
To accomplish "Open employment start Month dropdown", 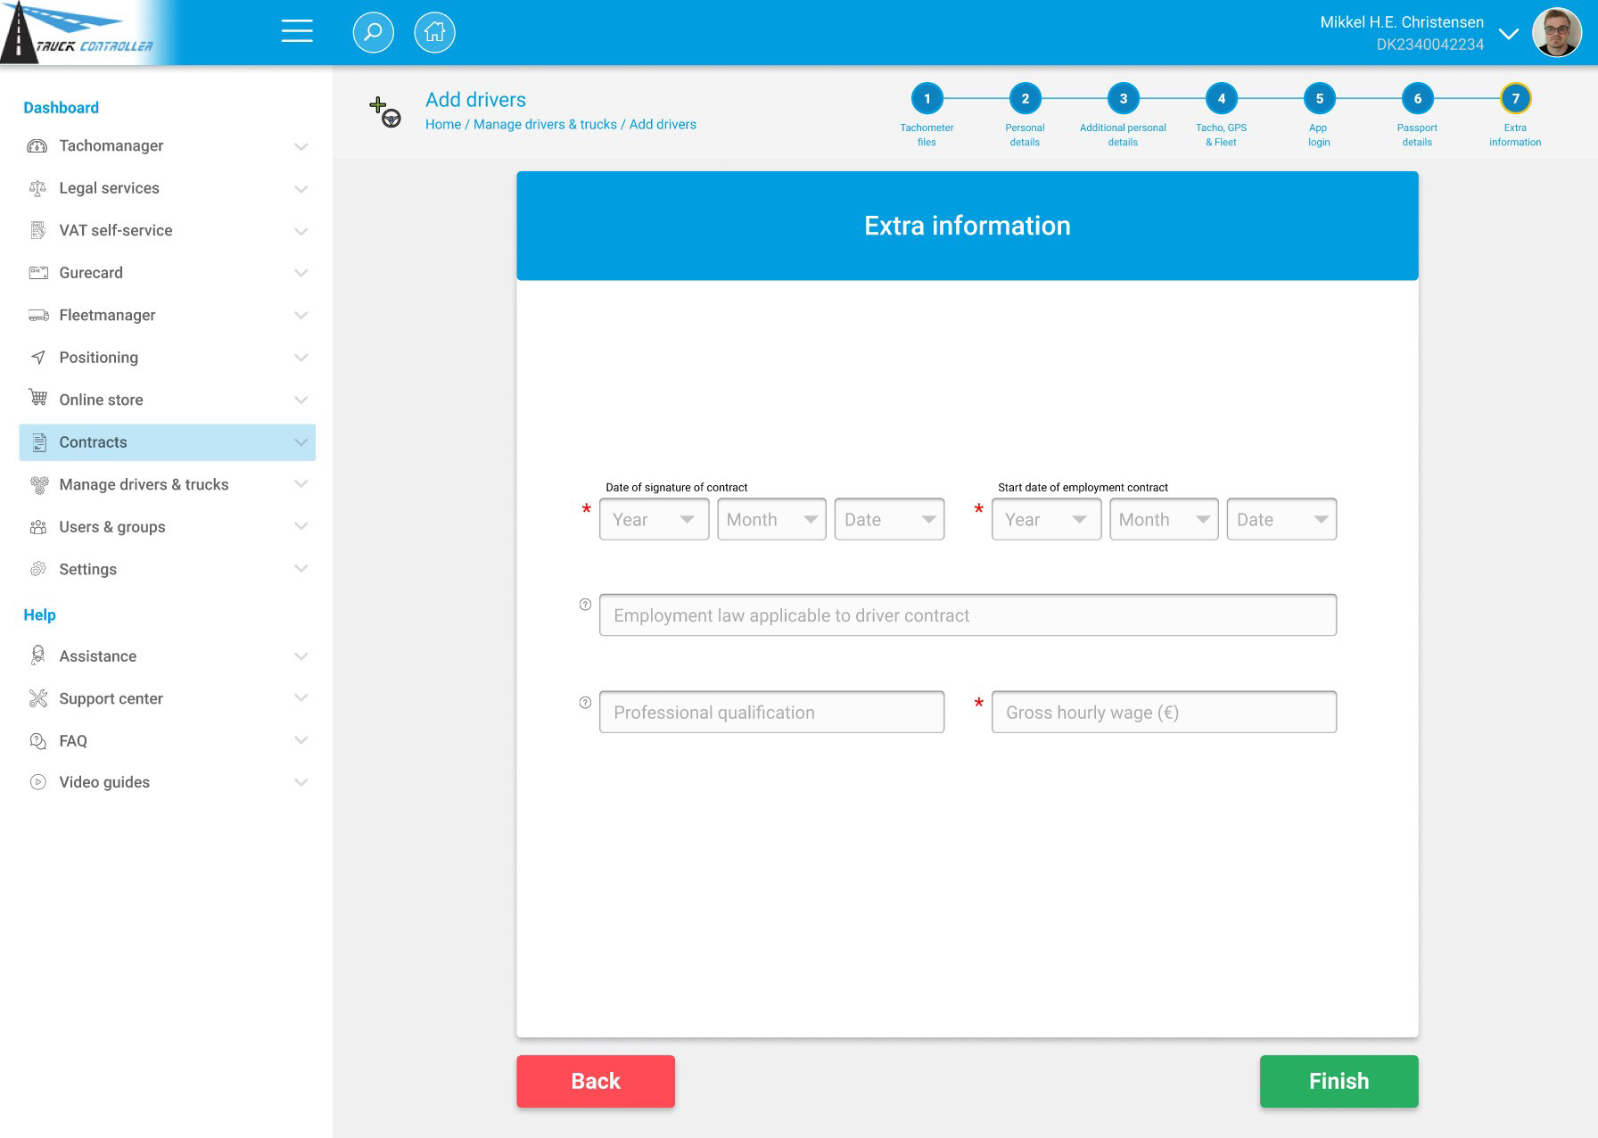I will click(x=1164, y=519).
